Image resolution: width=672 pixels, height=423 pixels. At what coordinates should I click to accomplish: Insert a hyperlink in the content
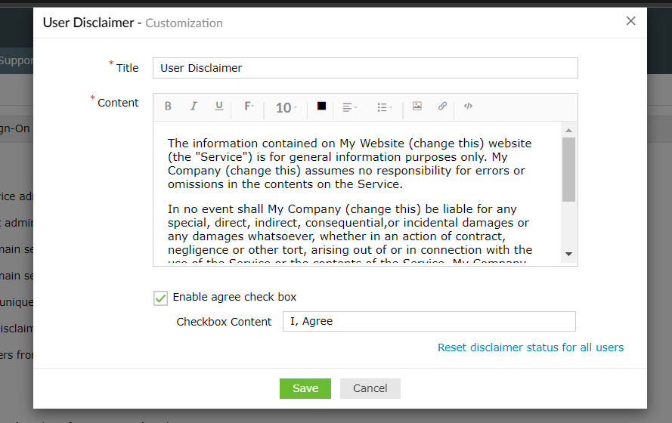click(442, 107)
